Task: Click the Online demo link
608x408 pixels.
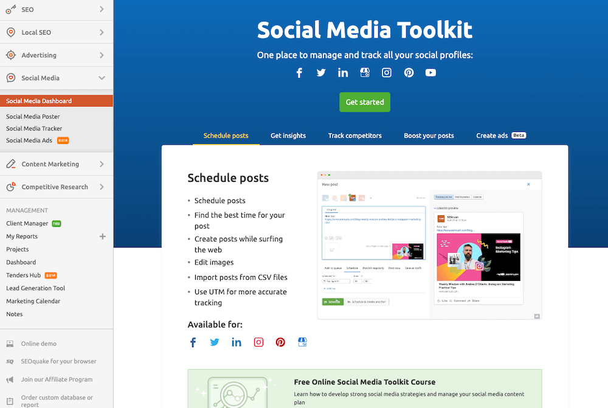Action: pyautogui.click(x=39, y=344)
